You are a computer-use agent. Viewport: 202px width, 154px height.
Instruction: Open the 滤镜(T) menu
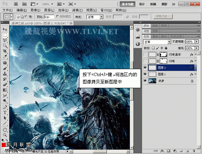coord(78,10)
